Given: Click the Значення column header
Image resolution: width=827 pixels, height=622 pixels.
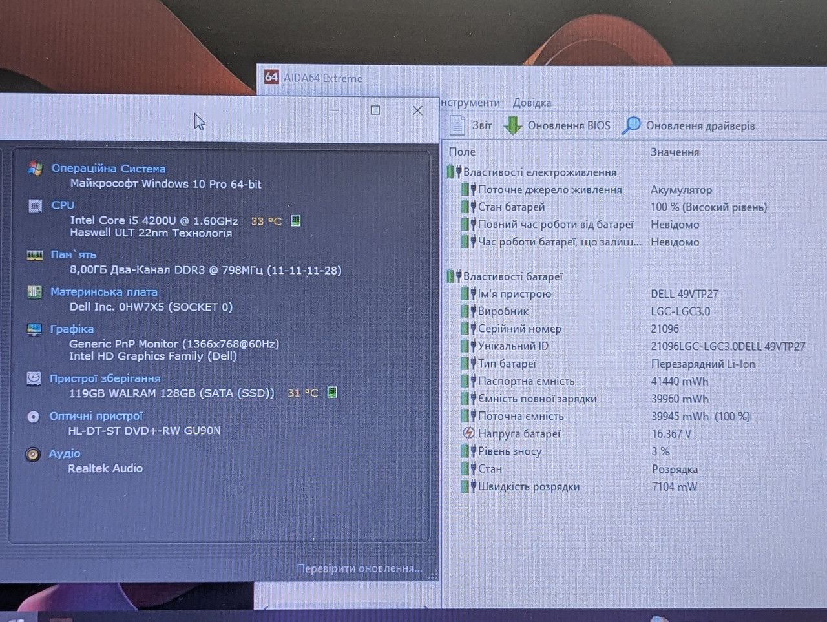Looking at the screenshot, I should pos(675,152).
